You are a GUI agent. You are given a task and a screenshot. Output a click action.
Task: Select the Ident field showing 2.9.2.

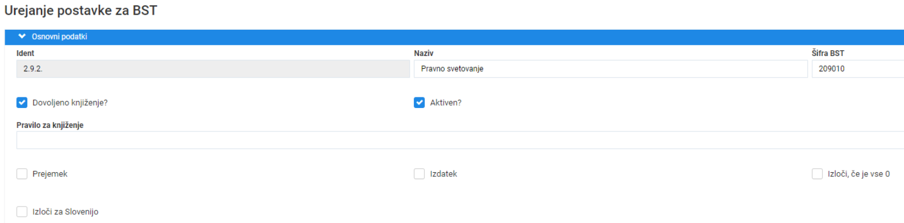point(213,69)
